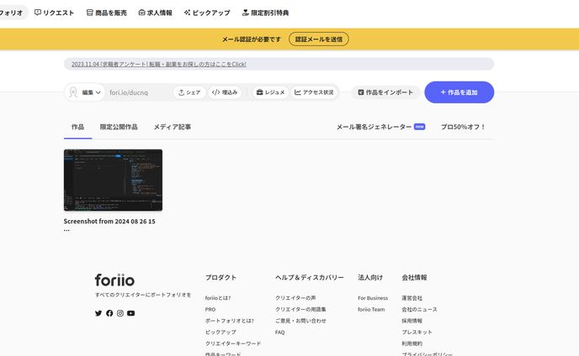Click the 埋込み embed code button
The width and height of the screenshot is (579, 356).
(225, 92)
